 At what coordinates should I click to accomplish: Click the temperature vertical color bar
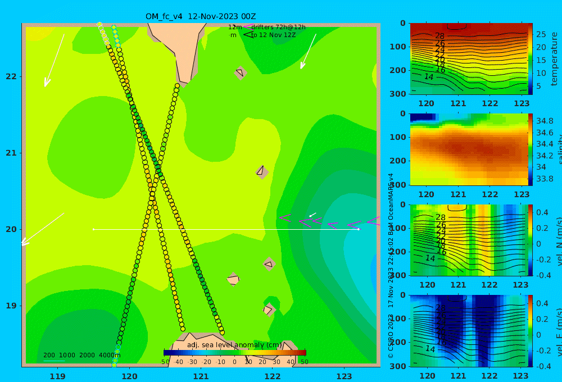tap(531, 59)
